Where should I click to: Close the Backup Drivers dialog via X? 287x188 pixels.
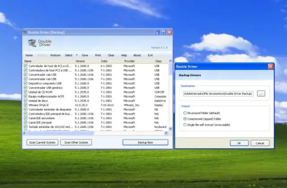pyautogui.click(x=270, y=66)
